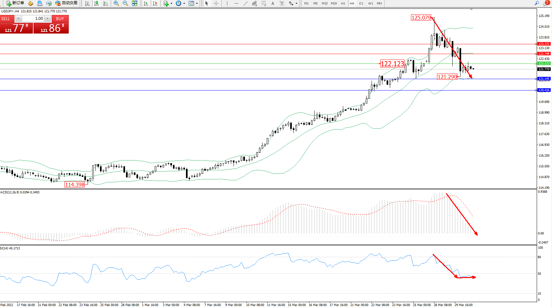This screenshot has width=552, height=307.
Task: Select the Fibonacci retracement tool
Action: (x=263, y=3)
